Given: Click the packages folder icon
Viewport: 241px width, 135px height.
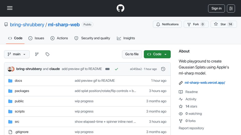Looking at the screenshot, I should pyautogui.click(x=10, y=91).
